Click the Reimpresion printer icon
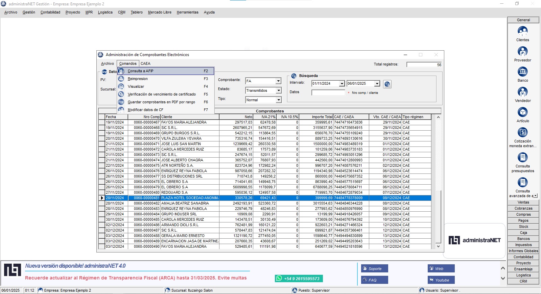The width and height of the screenshot is (541, 294). [x=121, y=79]
